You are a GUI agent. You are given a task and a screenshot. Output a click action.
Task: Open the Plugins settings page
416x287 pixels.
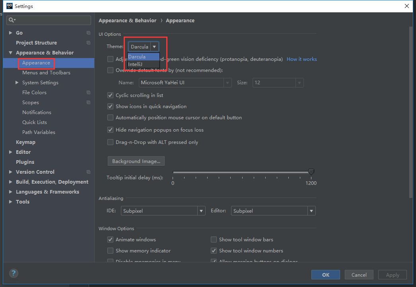tap(25, 162)
